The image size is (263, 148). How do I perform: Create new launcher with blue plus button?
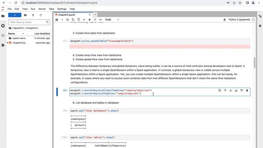pyautogui.click(x=15, y=15)
